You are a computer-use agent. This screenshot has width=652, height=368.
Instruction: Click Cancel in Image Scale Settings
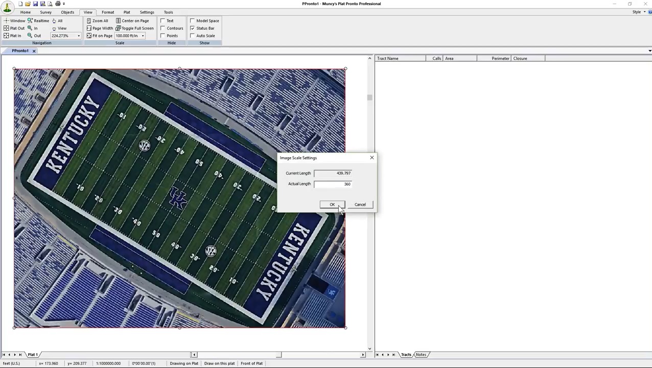coord(360,205)
